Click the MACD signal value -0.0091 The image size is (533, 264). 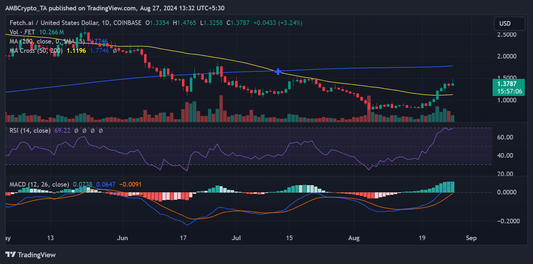coord(130,184)
